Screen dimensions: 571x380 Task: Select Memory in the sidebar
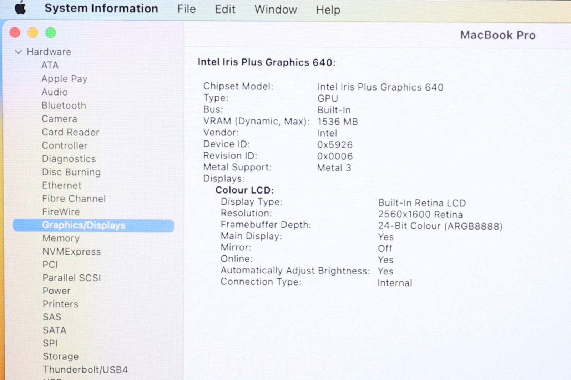click(61, 238)
